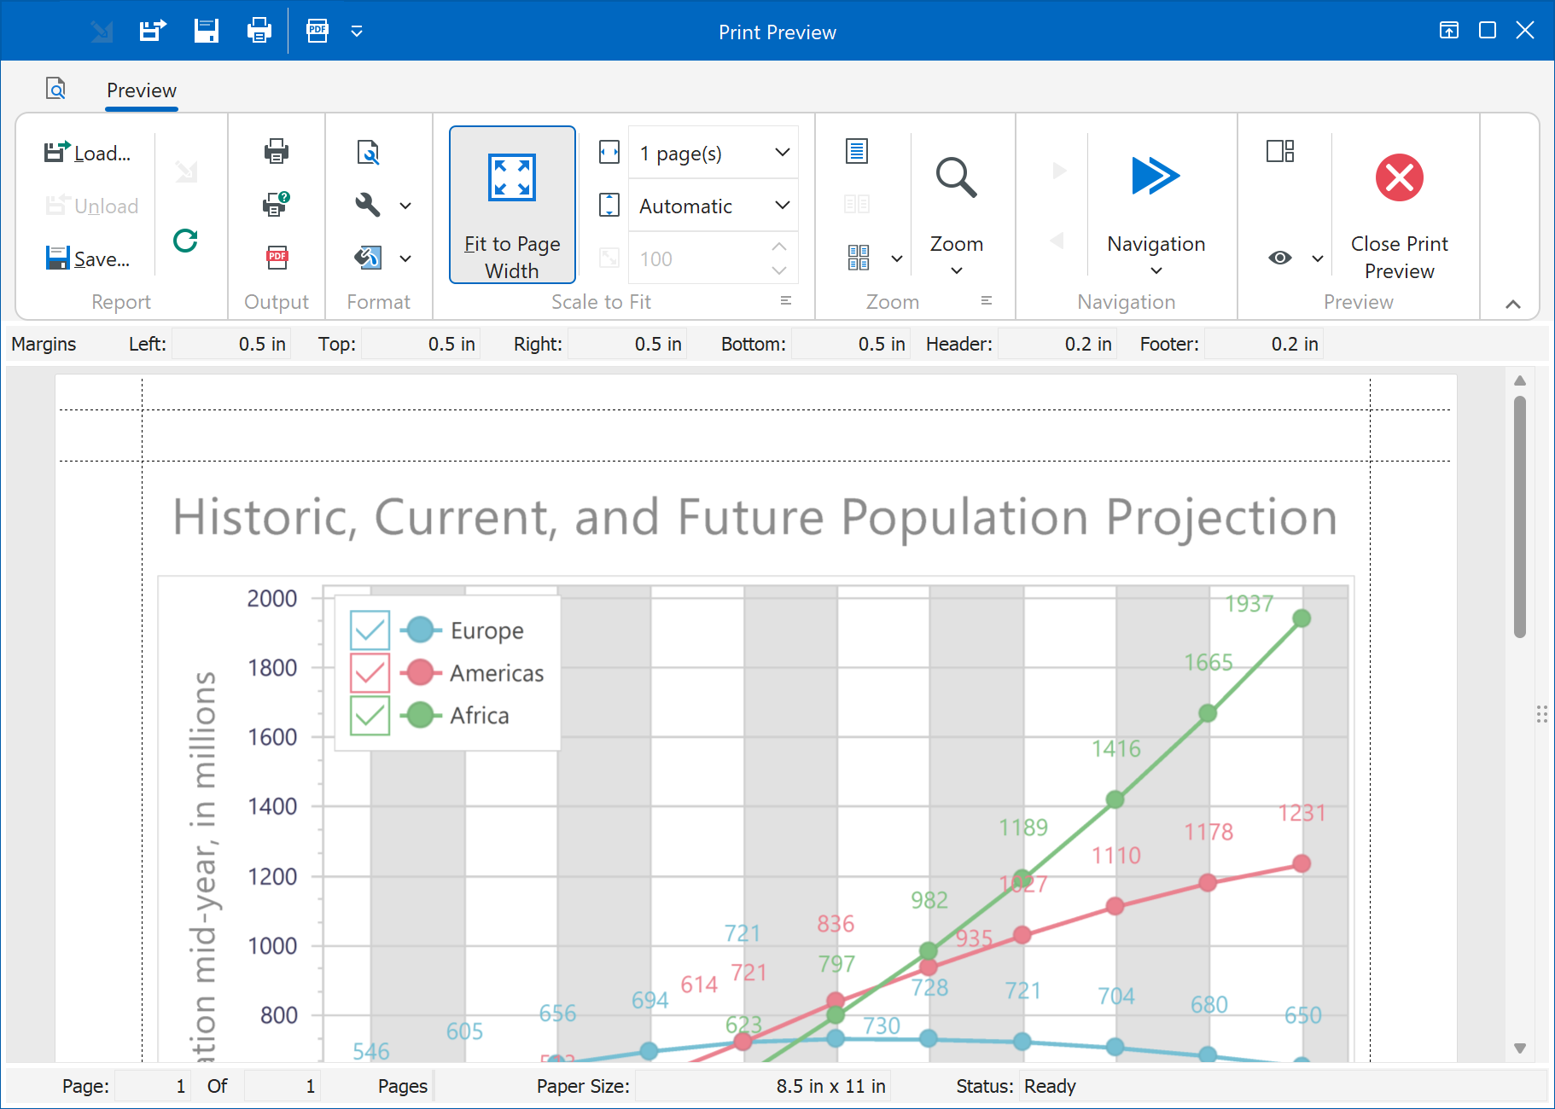Click the Close Print Preview red icon
The width and height of the screenshot is (1555, 1109).
[x=1399, y=178]
